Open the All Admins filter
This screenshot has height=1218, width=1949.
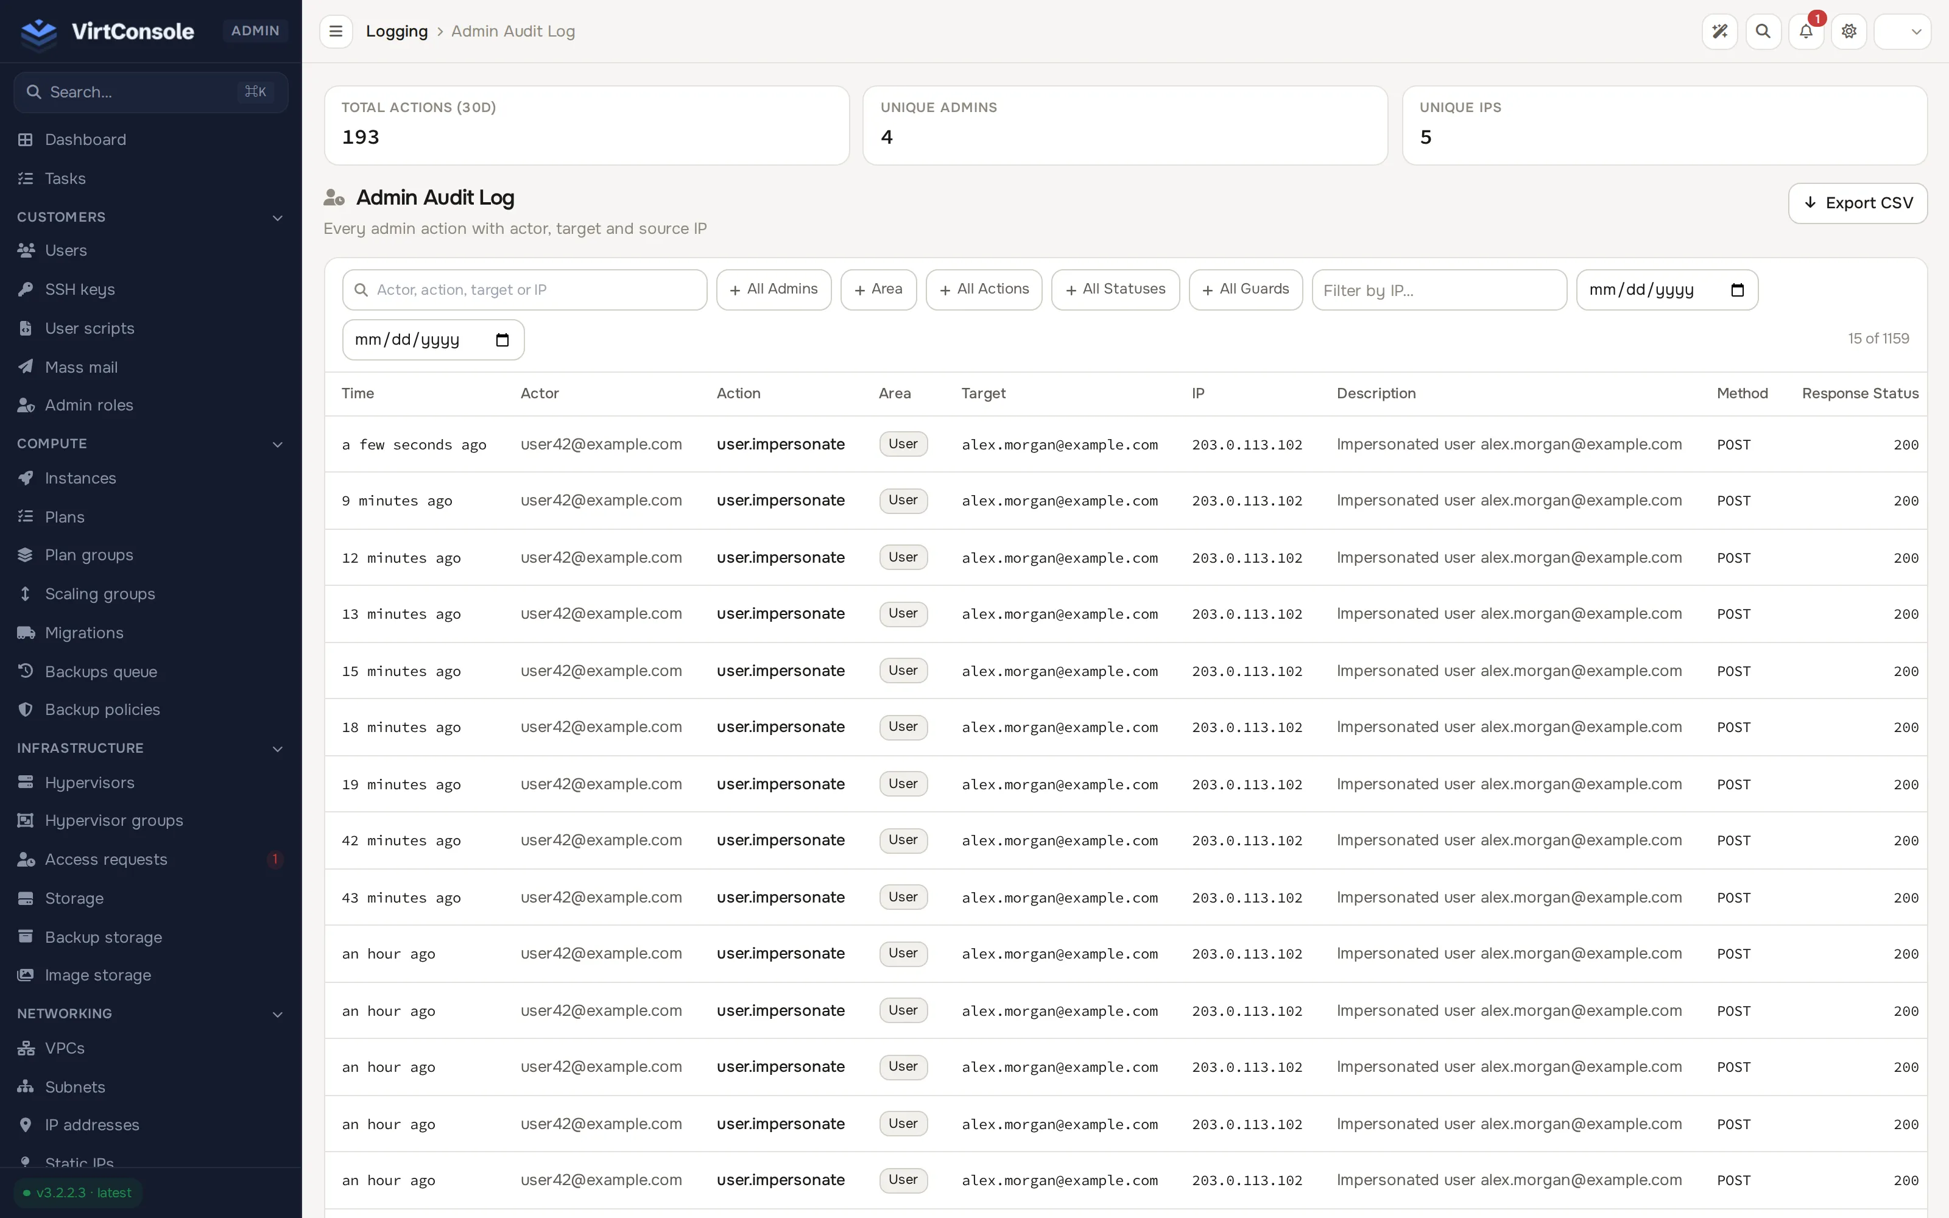pos(773,289)
